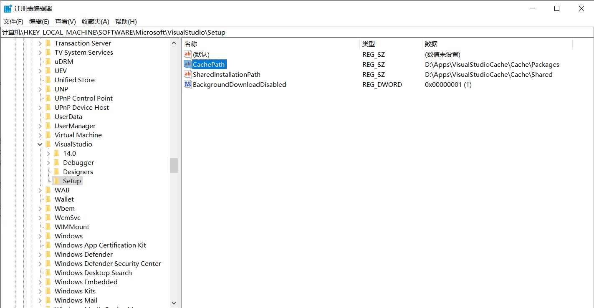Select the UPnP Control Point key label
The image size is (594, 308).
coord(83,98)
